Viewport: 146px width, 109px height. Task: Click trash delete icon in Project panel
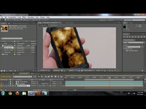[x=15, y=71]
